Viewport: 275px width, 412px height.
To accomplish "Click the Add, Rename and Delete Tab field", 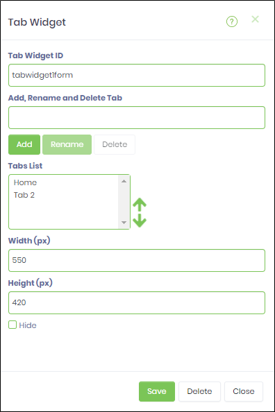I will tap(137, 117).
